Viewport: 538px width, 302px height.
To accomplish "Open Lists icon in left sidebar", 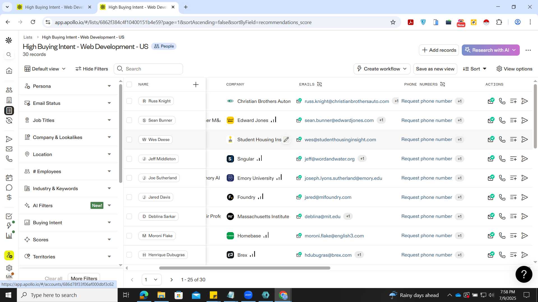I will (x=9, y=110).
